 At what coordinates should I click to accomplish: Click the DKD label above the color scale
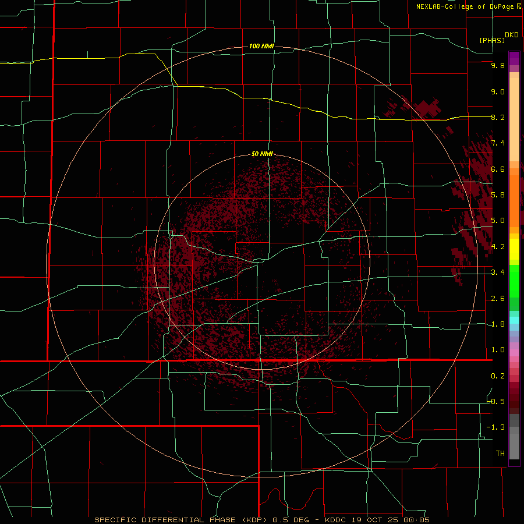tap(512, 35)
